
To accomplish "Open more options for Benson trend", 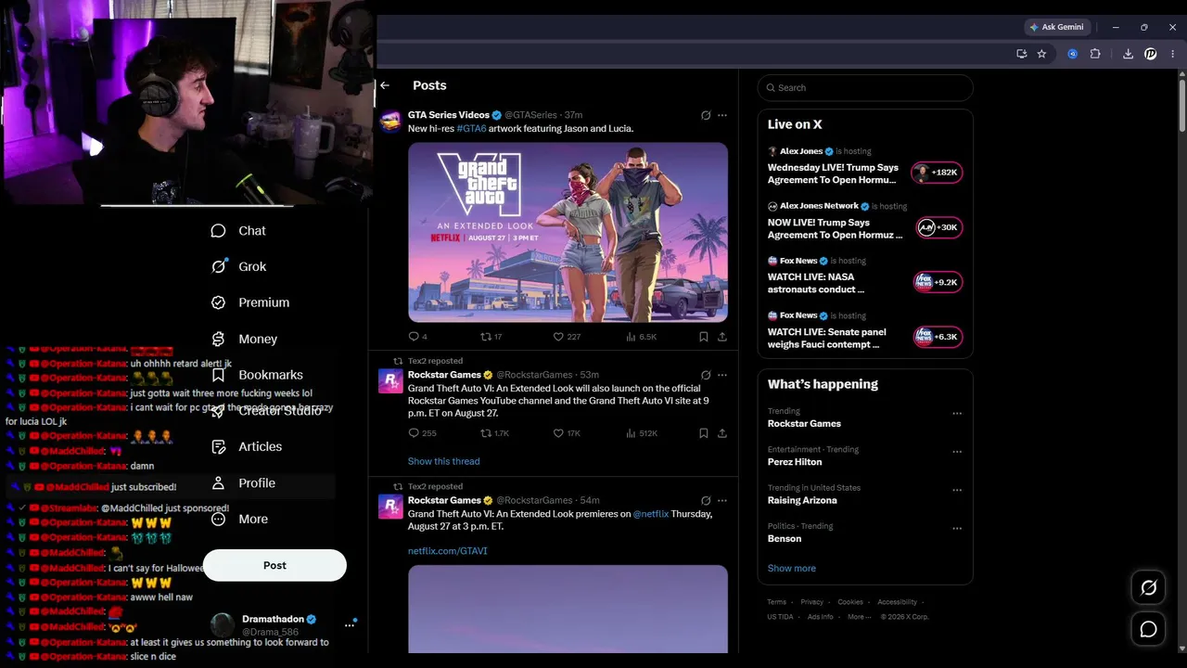I will 957,529.
